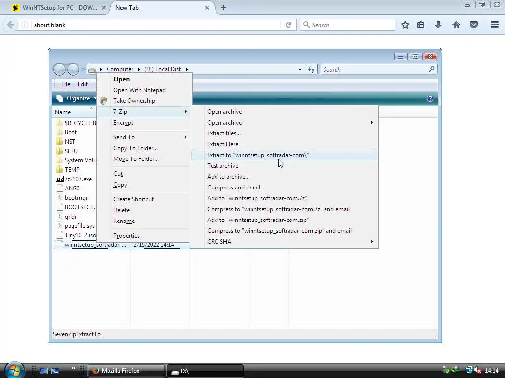
Task: Select the bootmgr file
Action: (72, 198)
